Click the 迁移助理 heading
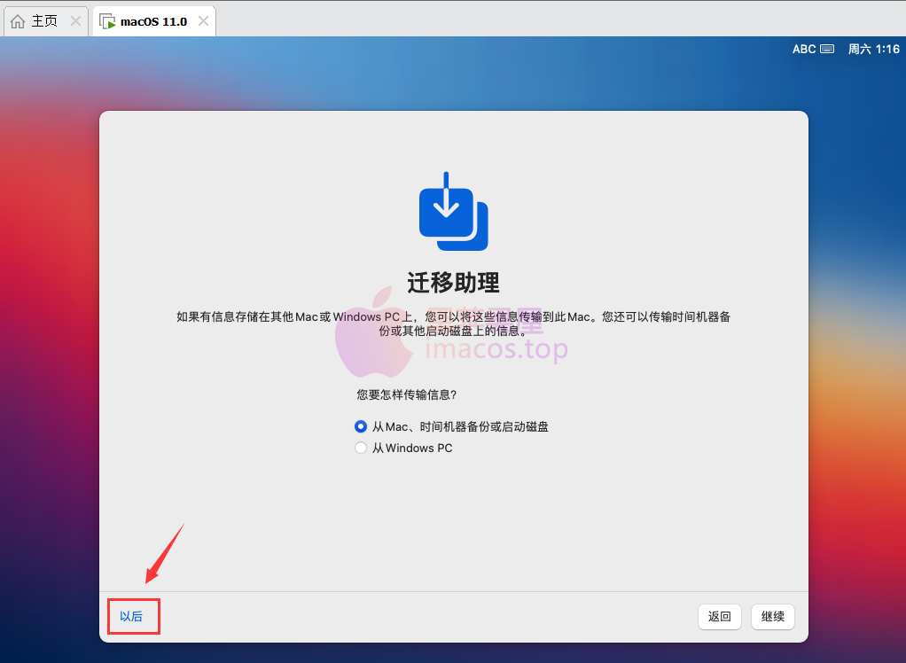 tap(454, 283)
